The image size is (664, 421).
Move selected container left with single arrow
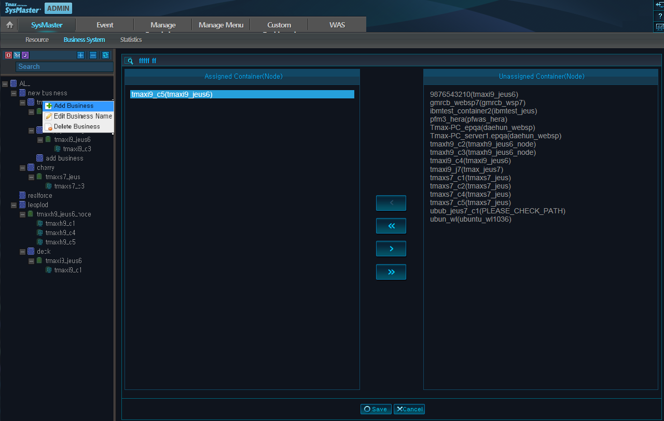coord(391,203)
